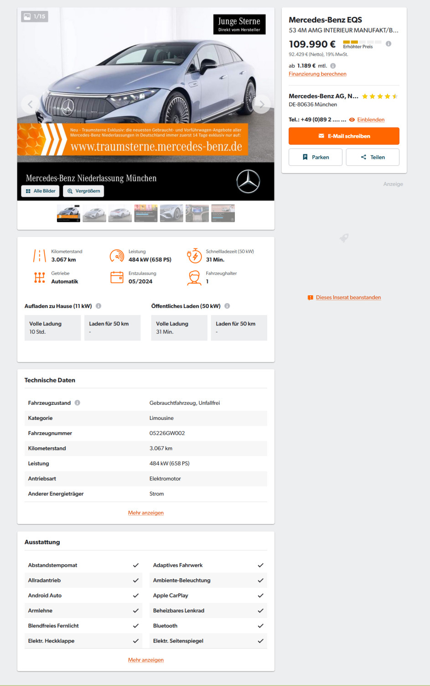Click the Armlehne checkmark
430x686 pixels.
point(135,611)
